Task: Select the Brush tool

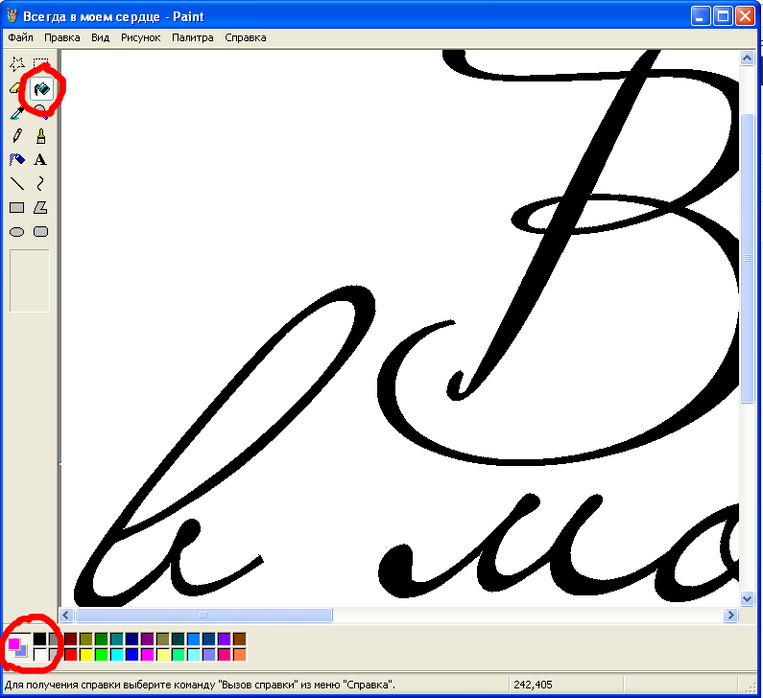Action: pos(41,136)
